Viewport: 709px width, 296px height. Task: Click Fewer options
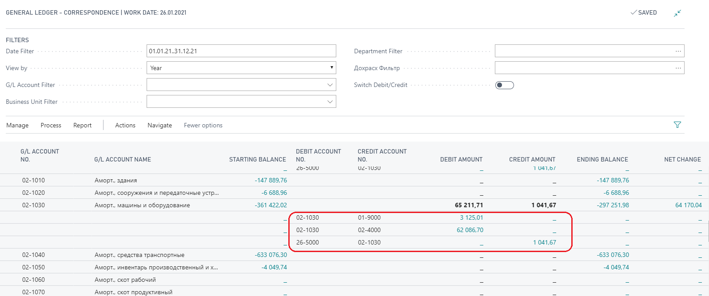[203, 126]
